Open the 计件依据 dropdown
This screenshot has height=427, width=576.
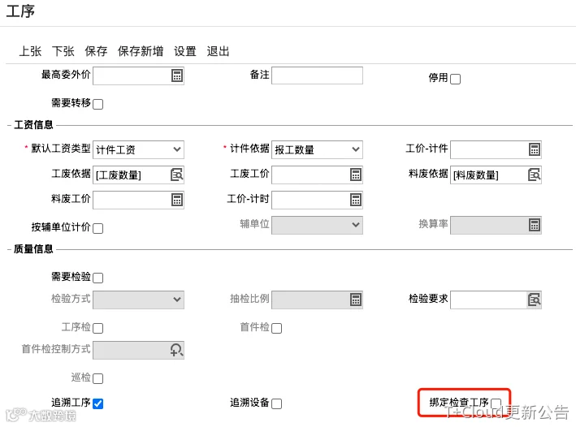[317, 149]
